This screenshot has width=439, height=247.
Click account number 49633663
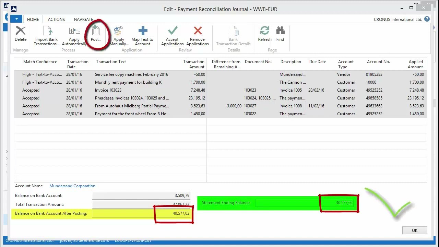tap(374, 106)
